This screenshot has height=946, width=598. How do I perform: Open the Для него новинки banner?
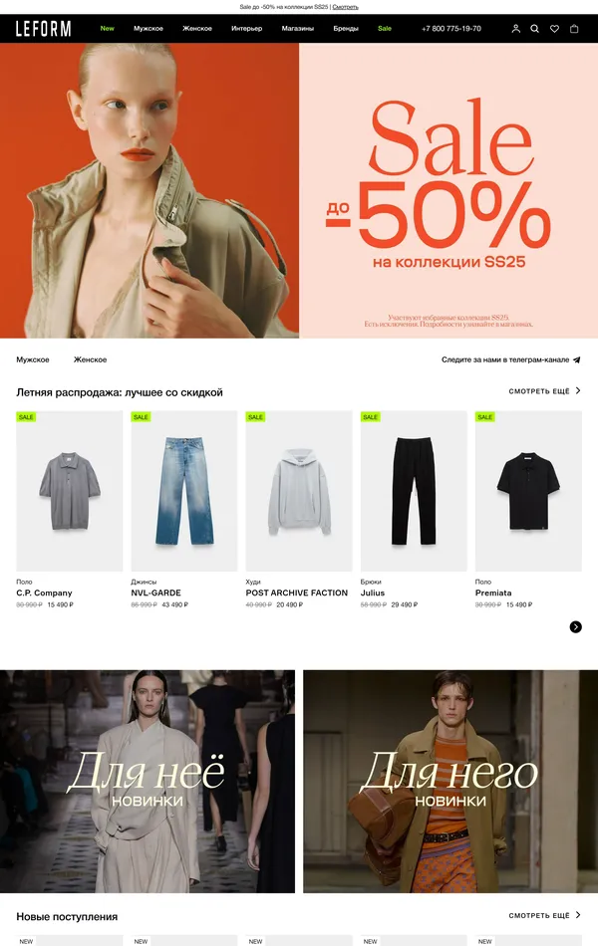click(450, 782)
